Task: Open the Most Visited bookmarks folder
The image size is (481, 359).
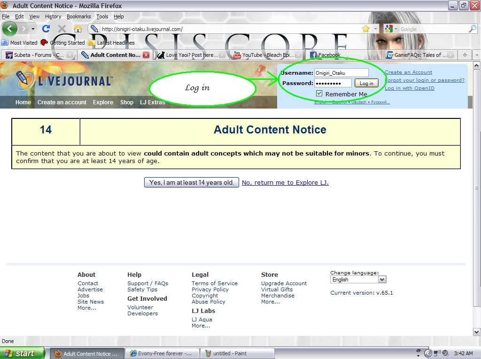Action: (20, 43)
